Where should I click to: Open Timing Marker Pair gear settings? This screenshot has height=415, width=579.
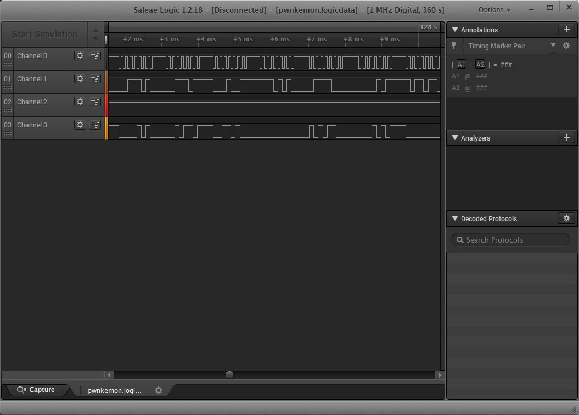[x=566, y=46]
